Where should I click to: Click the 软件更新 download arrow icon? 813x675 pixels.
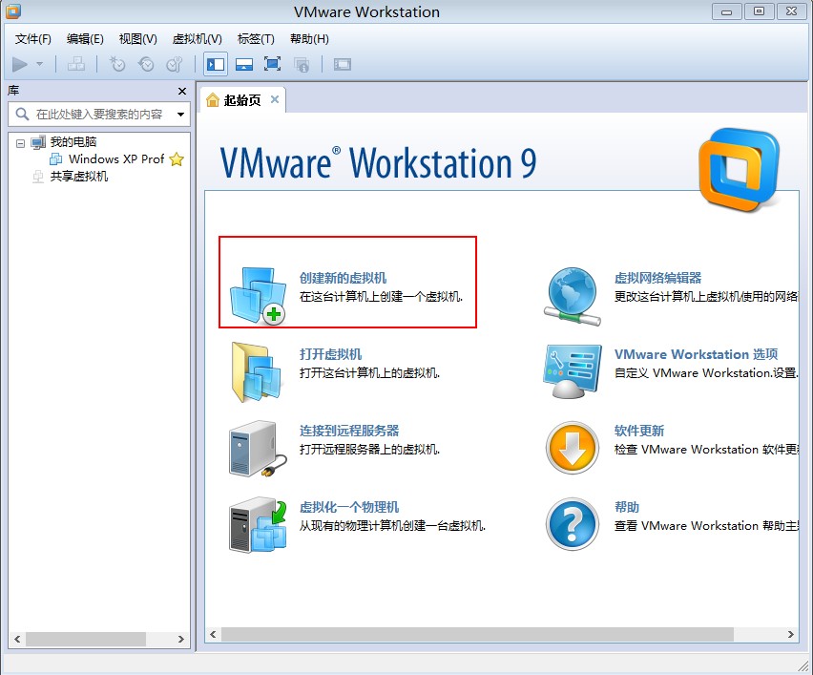573,447
